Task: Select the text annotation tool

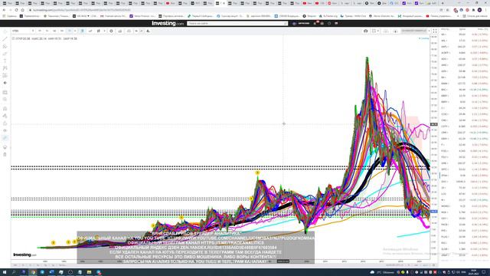Action: pos(5,61)
